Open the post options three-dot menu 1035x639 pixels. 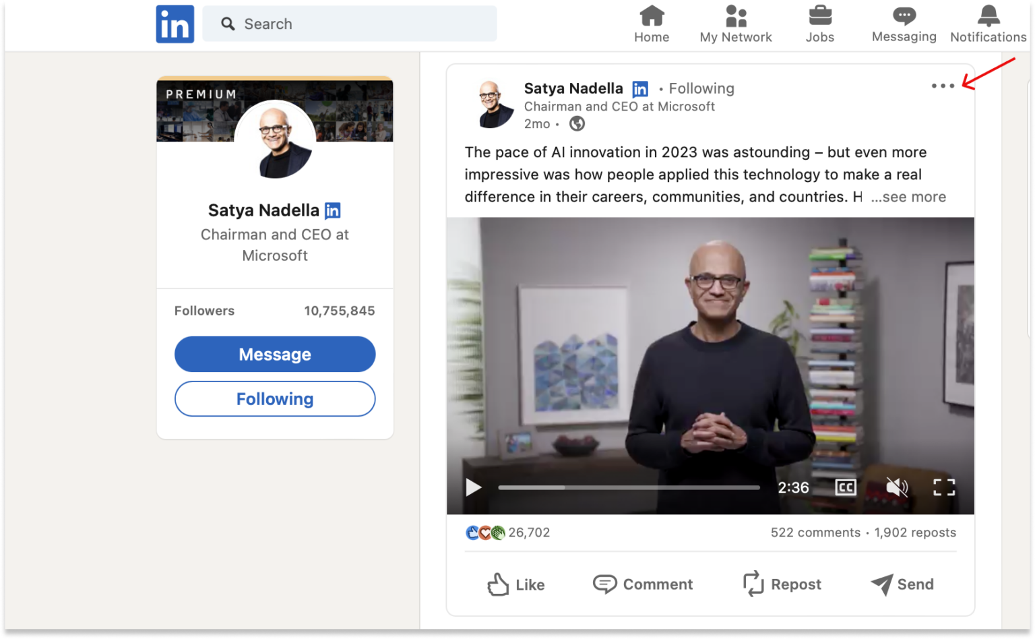[x=942, y=86]
